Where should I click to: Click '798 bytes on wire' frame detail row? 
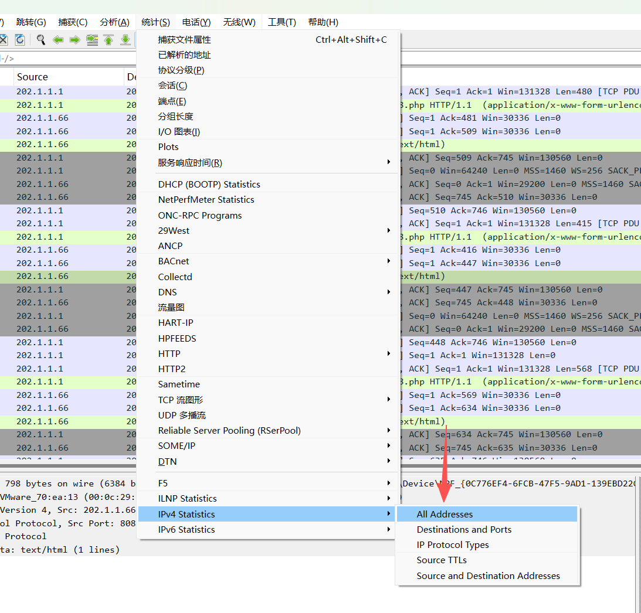pyautogui.click(x=68, y=484)
